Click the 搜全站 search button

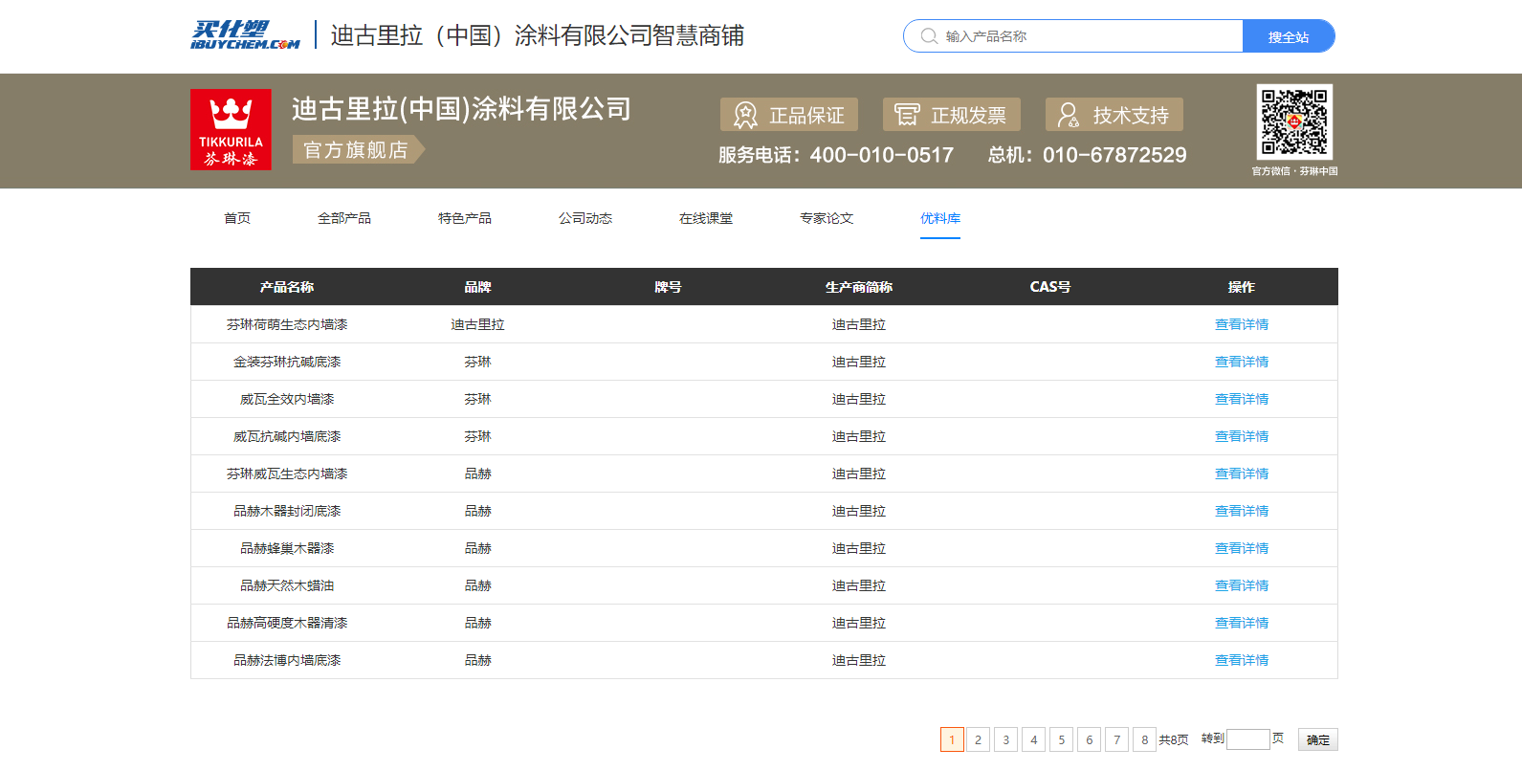point(1289,36)
